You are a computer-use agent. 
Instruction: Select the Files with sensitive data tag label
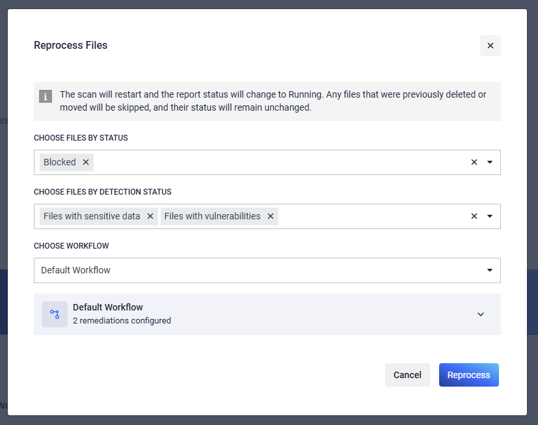[92, 216]
